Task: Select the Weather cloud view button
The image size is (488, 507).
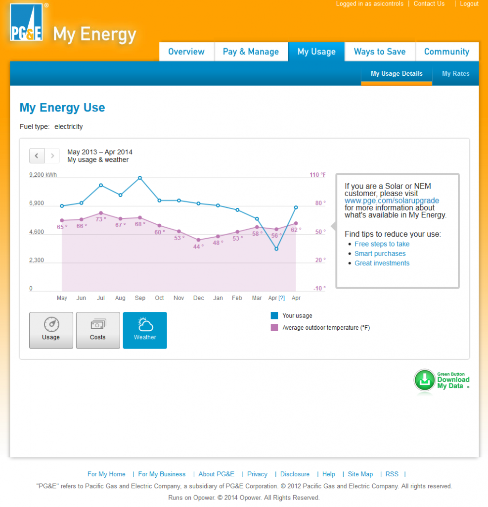Action: (x=145, y=330)
